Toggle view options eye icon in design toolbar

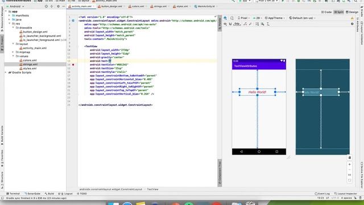tap(225, 24)
